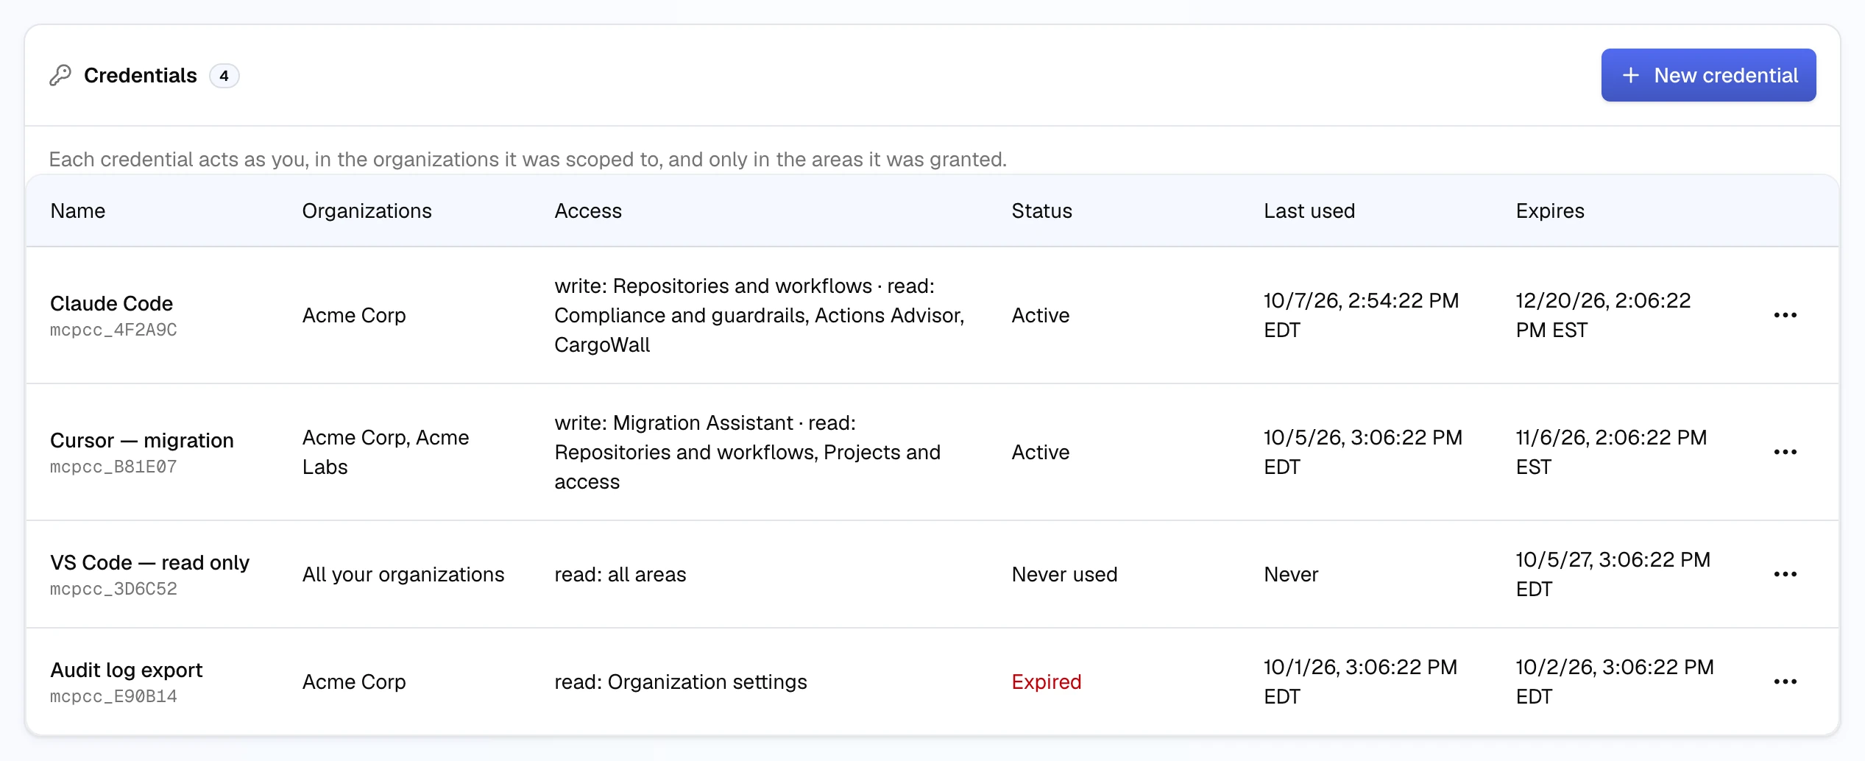Click the Last used column header
Image resolution: width=1865 pixels, height=761 pixels.
pos(1309,211)
